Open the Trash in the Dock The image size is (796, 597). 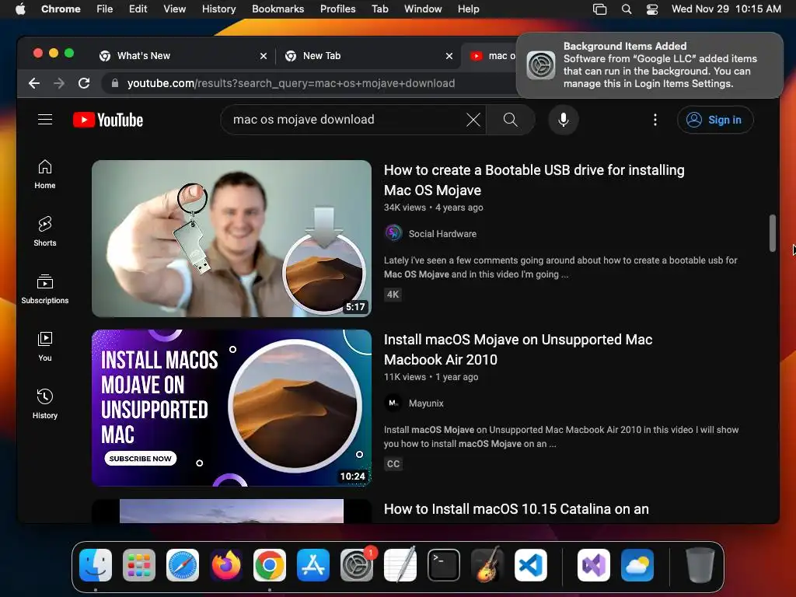700,565
